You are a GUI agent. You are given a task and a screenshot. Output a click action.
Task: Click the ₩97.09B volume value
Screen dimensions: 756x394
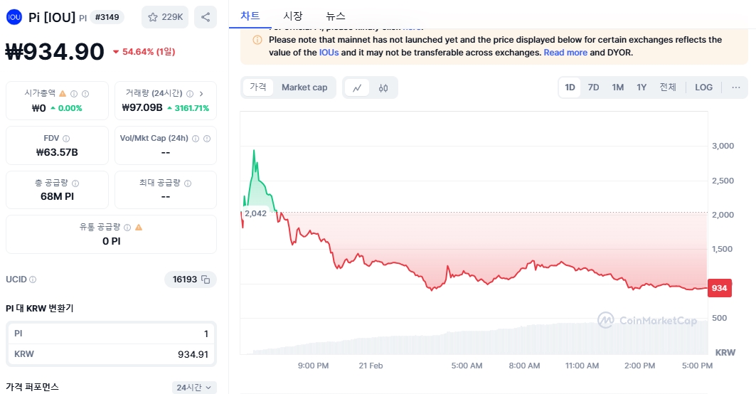tap(142, 107)
